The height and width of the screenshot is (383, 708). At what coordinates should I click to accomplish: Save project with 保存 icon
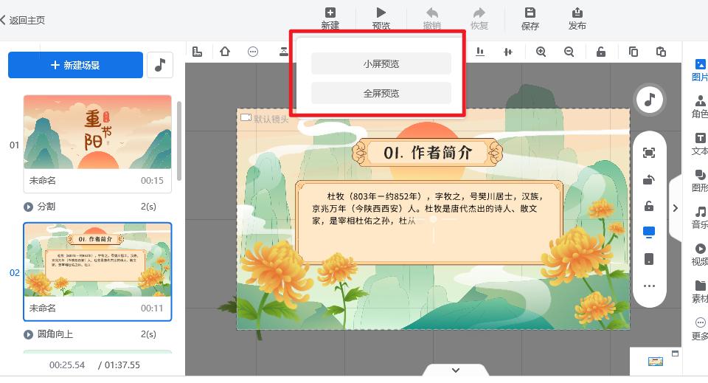click(x=530, y=18)
